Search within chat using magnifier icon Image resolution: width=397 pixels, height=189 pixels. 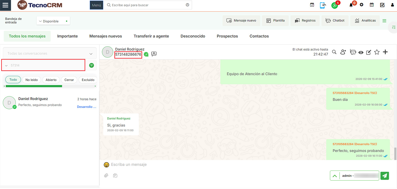point(334,52)
